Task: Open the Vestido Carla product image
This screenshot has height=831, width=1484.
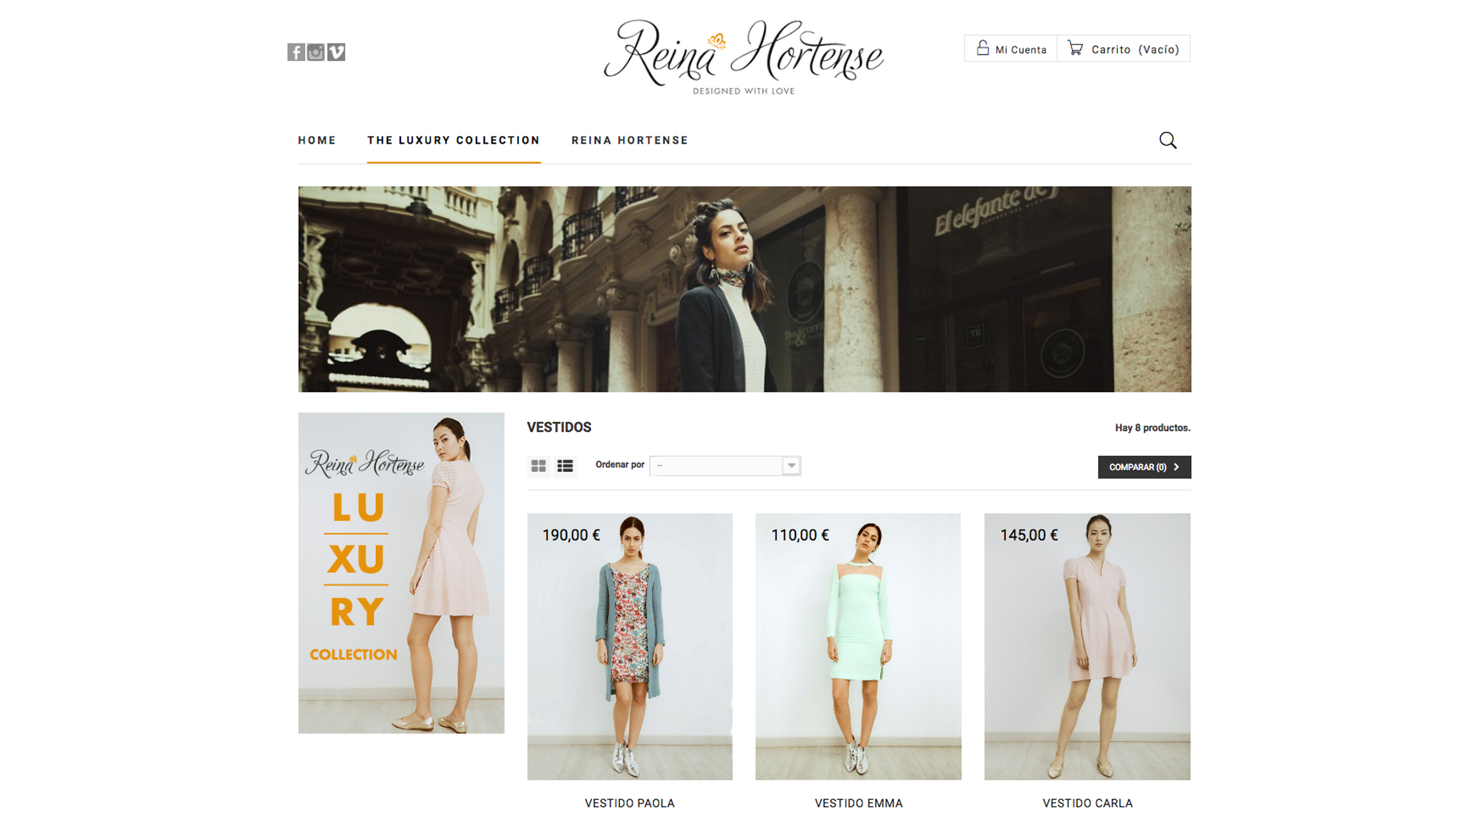Action: point(1088,646)
